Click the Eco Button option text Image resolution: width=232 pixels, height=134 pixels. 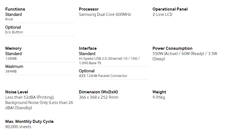(14, 32)
